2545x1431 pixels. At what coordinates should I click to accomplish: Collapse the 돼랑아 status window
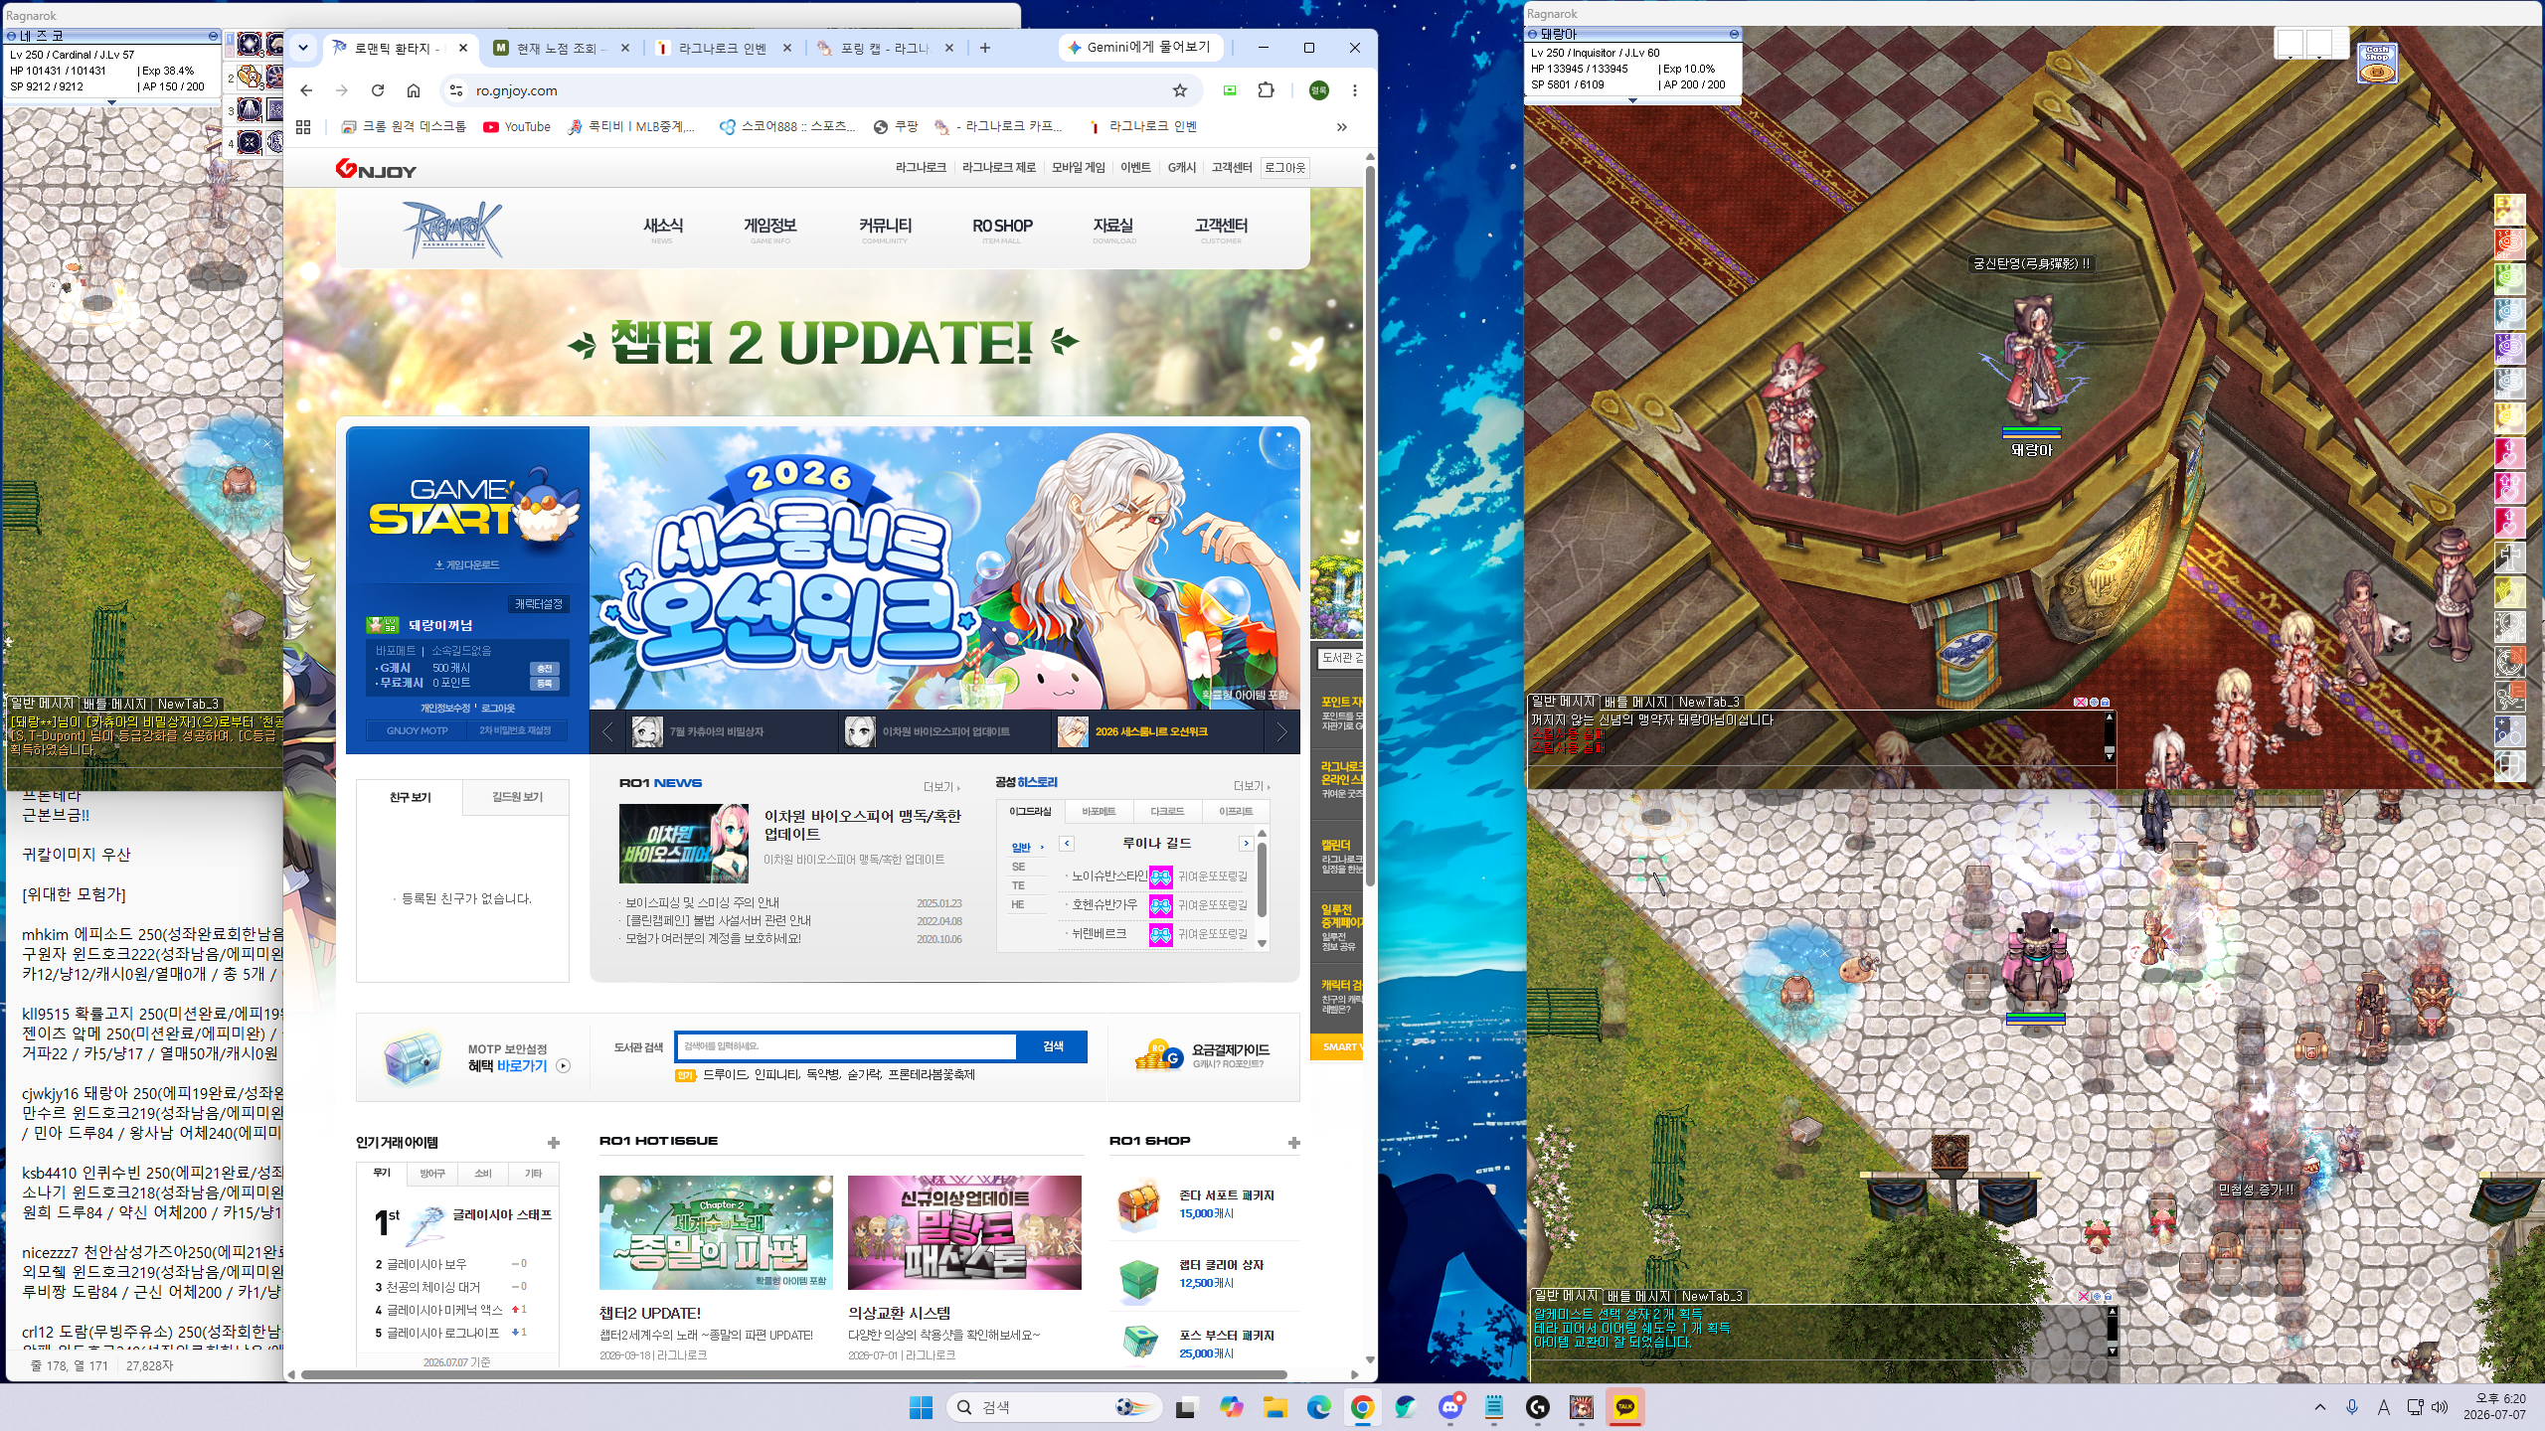click(1734, 34)
